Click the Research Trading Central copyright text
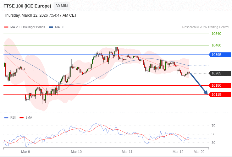Viewport: 232px width, 157px height. (x=206, y=27)
